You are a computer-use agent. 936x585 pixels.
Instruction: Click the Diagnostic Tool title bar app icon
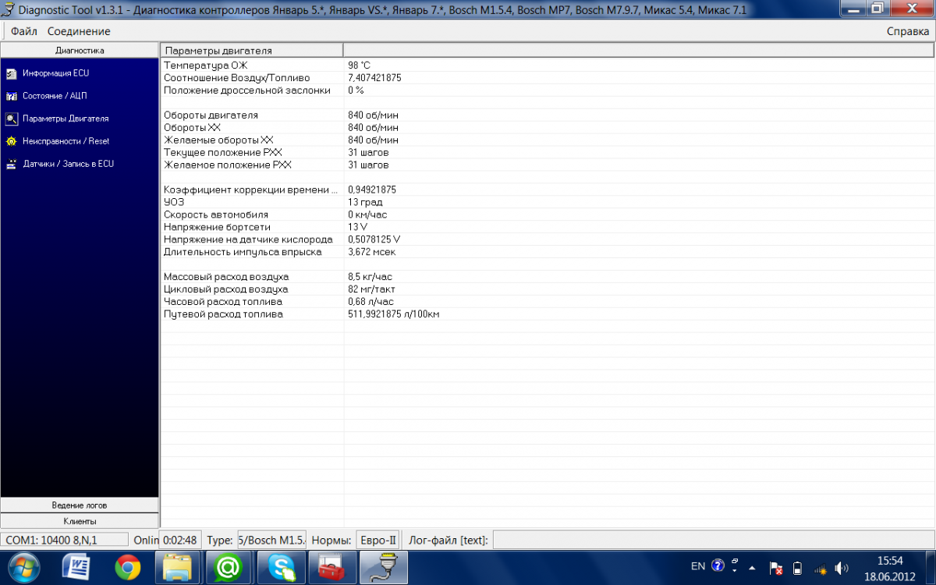coord(10,9)
